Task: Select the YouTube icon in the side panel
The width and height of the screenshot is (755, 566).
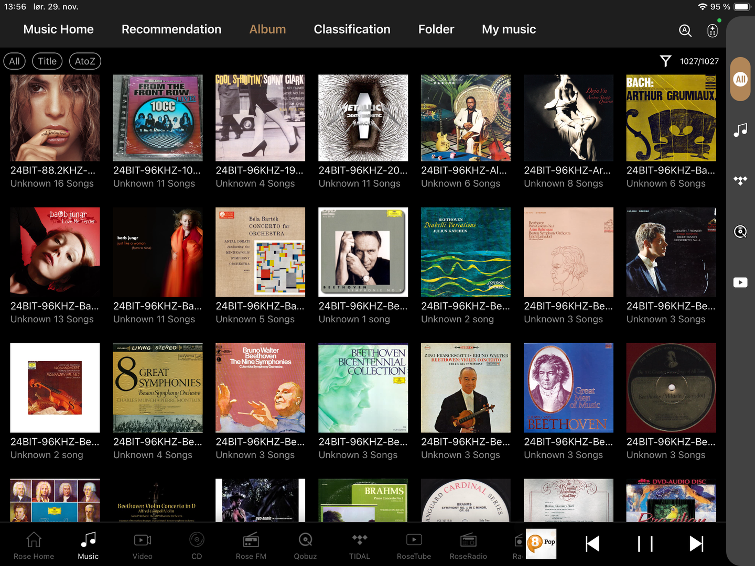Action: click(740, 282)
